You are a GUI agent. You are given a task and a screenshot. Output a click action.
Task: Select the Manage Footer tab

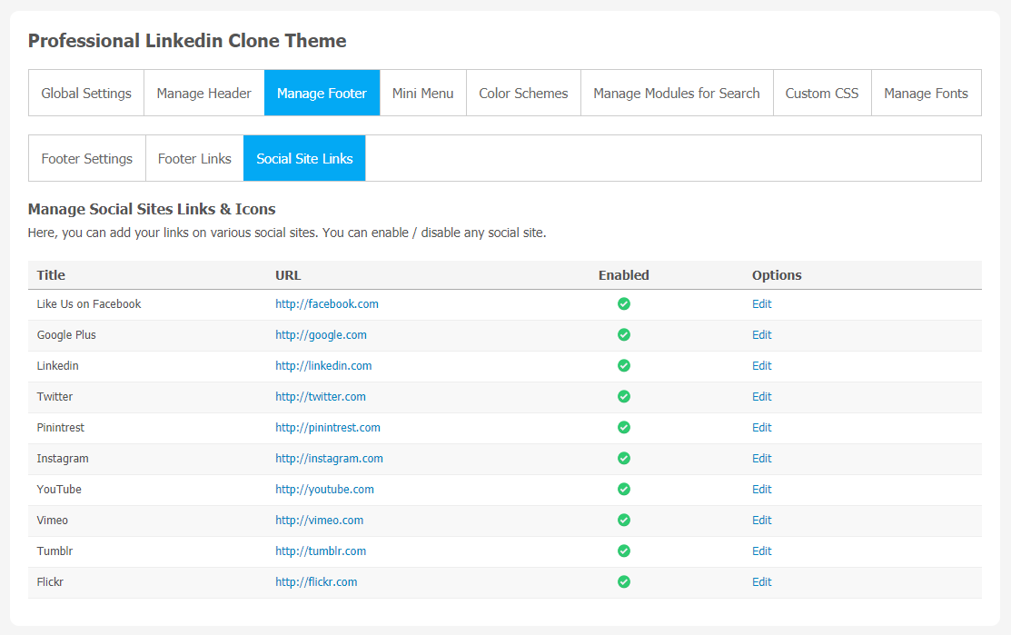[322, 94]
